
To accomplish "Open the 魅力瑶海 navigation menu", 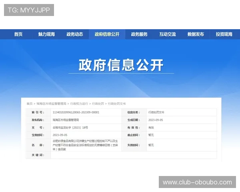I will coord(46,34).
